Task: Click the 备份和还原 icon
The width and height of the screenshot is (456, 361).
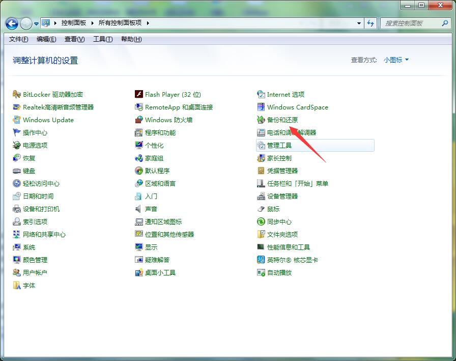Action: [x=261, y=120]
